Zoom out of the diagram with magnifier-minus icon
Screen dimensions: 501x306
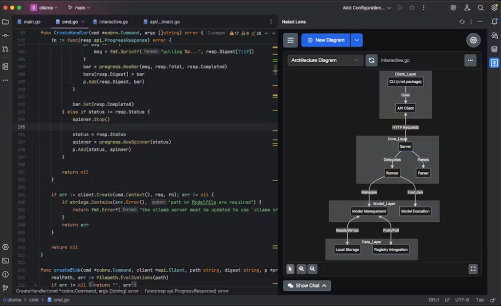(312, 269)
